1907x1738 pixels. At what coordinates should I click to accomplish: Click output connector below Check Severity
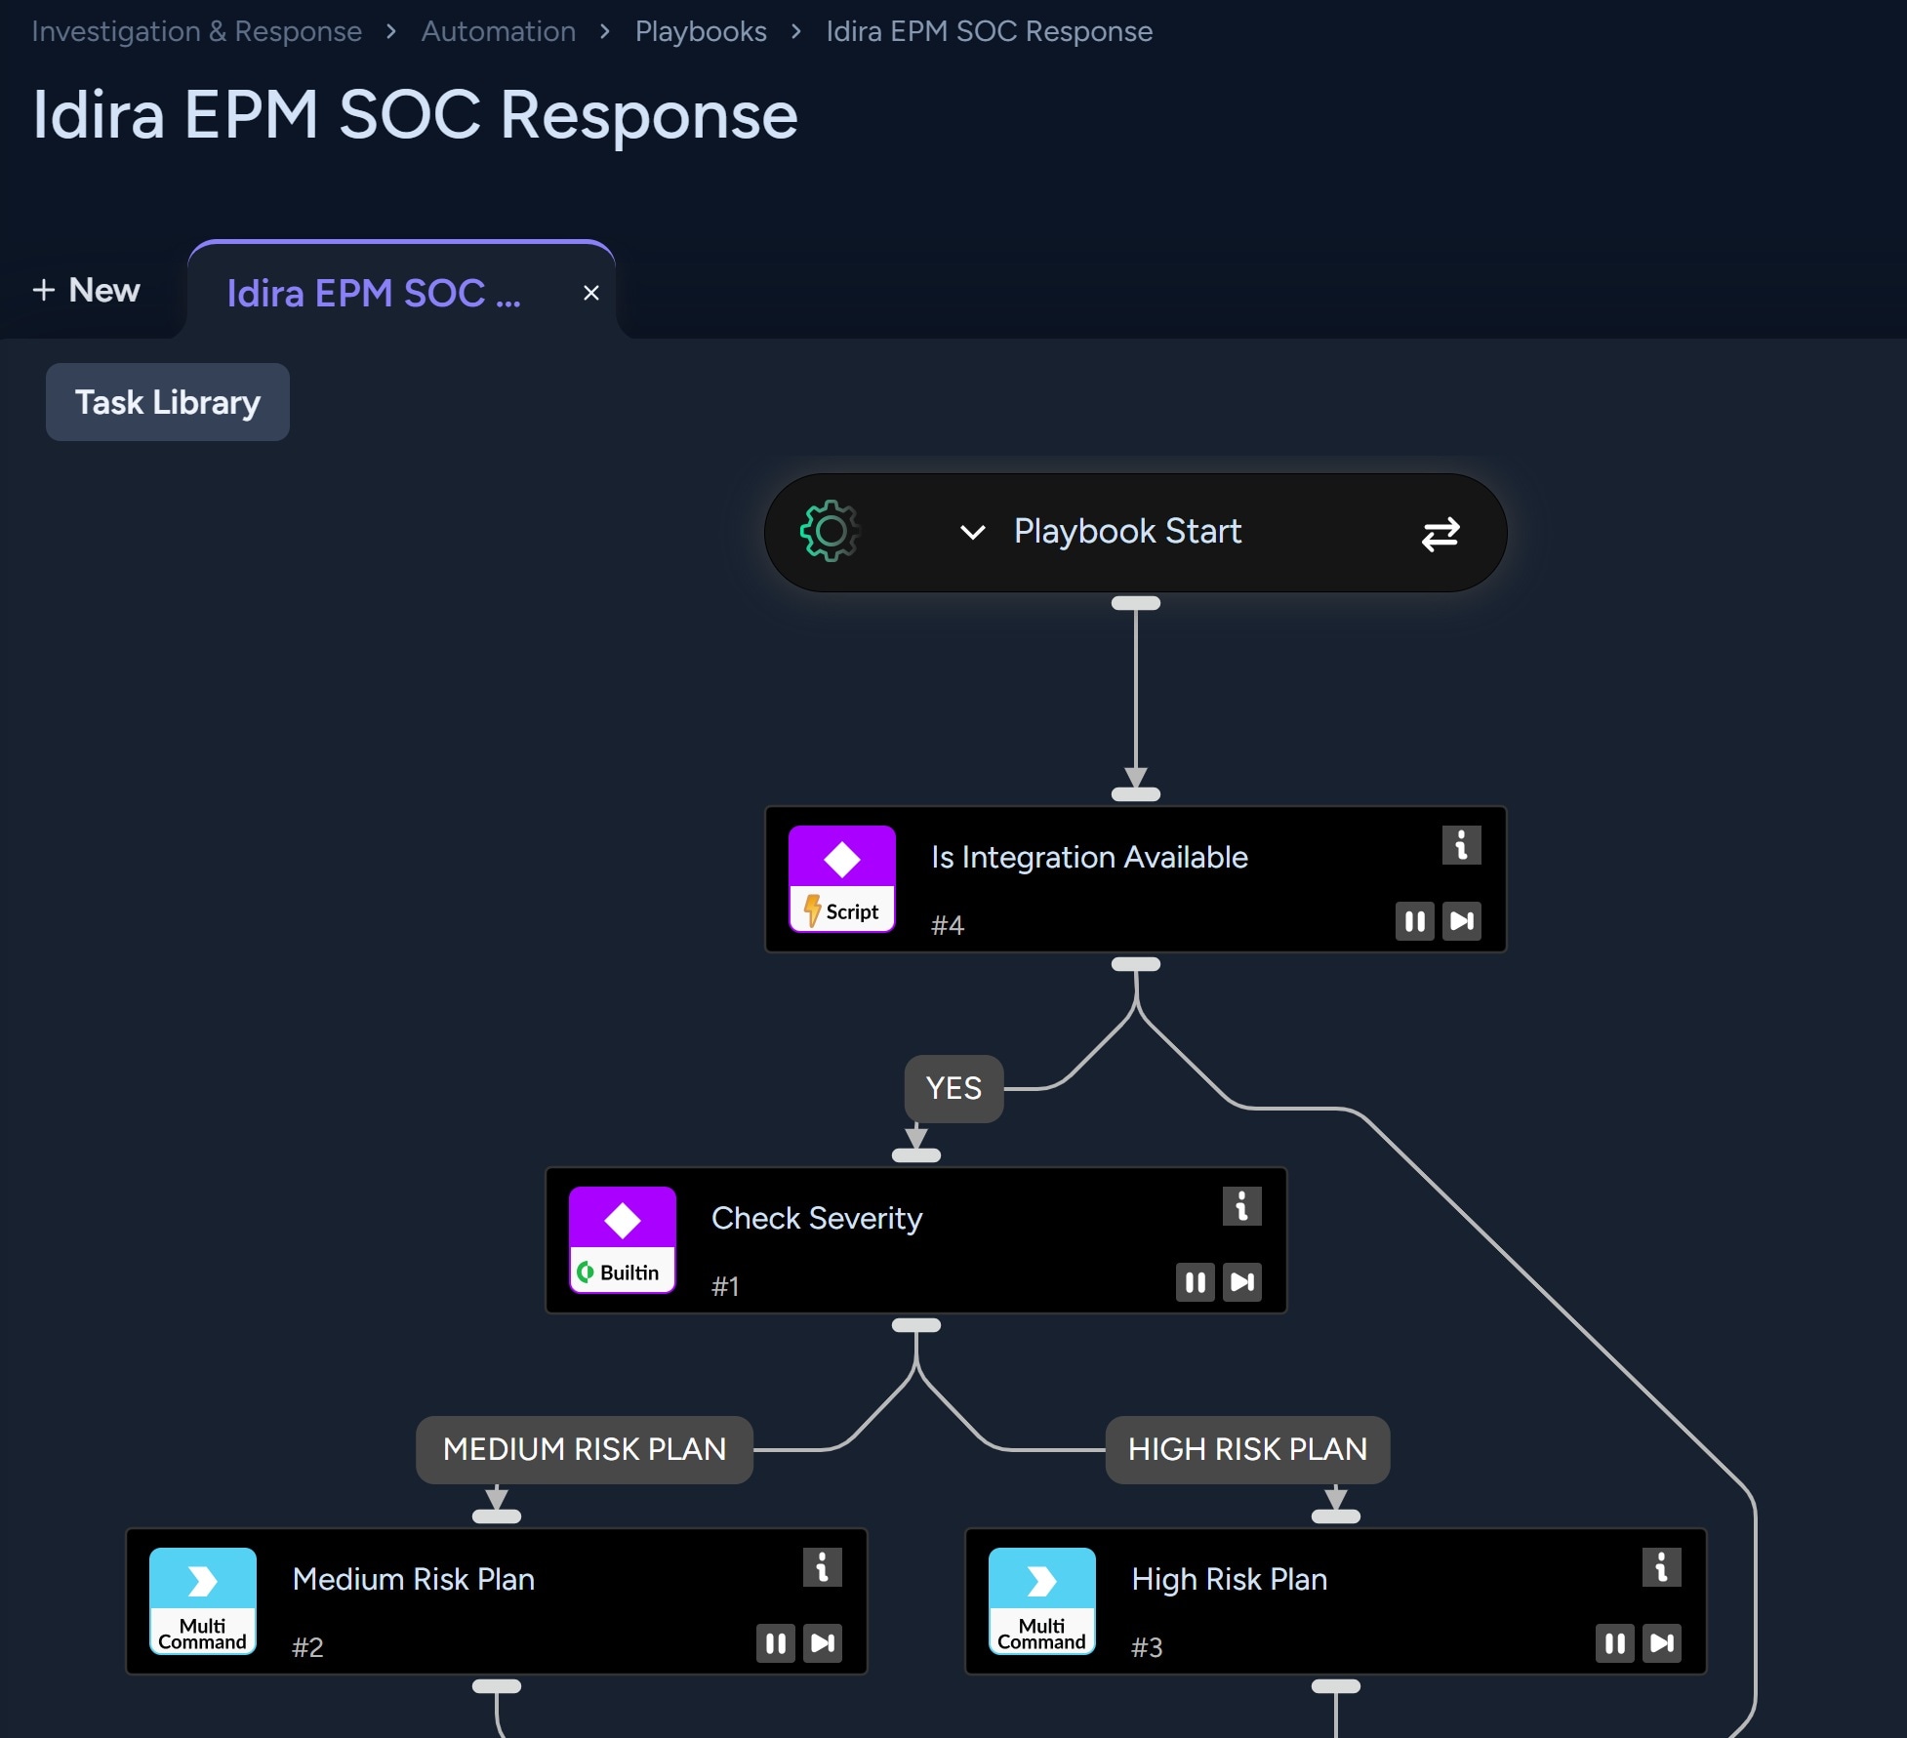[x=916, y=1325]
